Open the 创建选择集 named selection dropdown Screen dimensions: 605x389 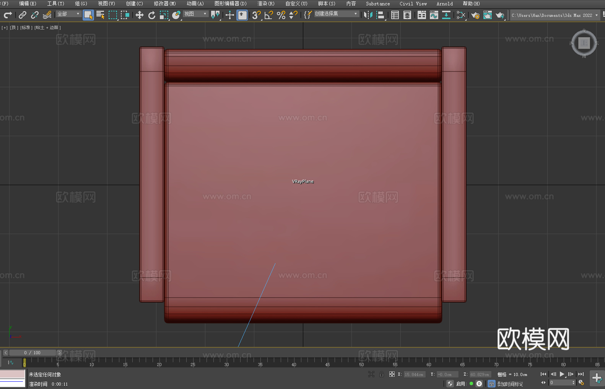tap(337, 14)
